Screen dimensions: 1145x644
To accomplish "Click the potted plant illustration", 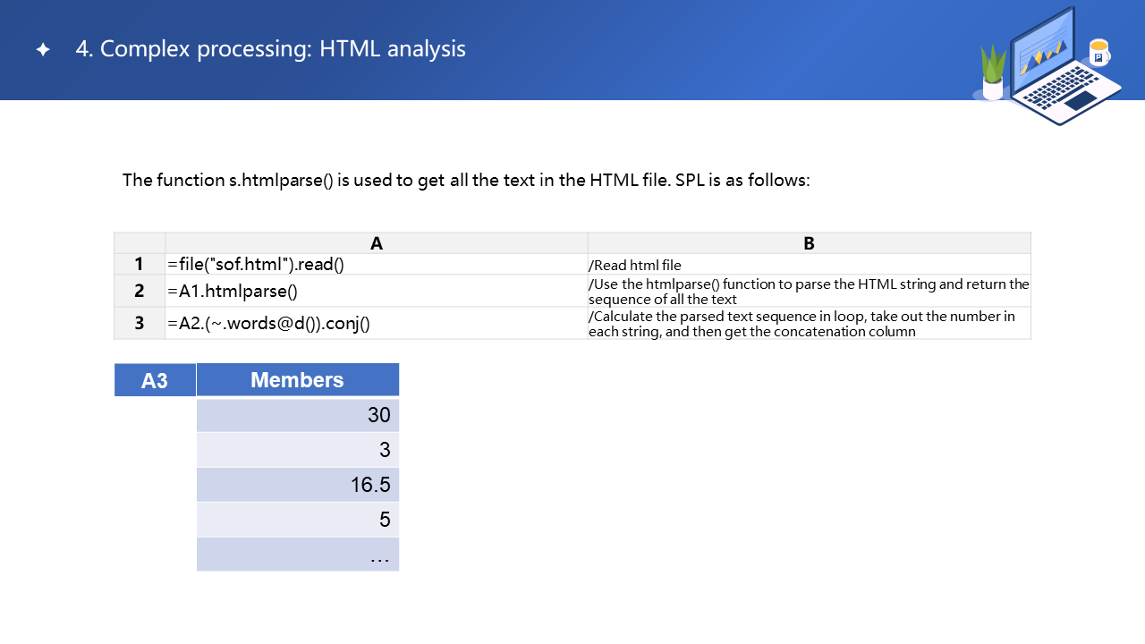I will click(x=993, y=73).
